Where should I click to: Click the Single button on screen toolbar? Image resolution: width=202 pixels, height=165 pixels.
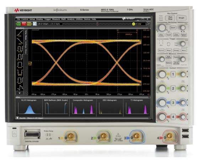tap(29, 24)
